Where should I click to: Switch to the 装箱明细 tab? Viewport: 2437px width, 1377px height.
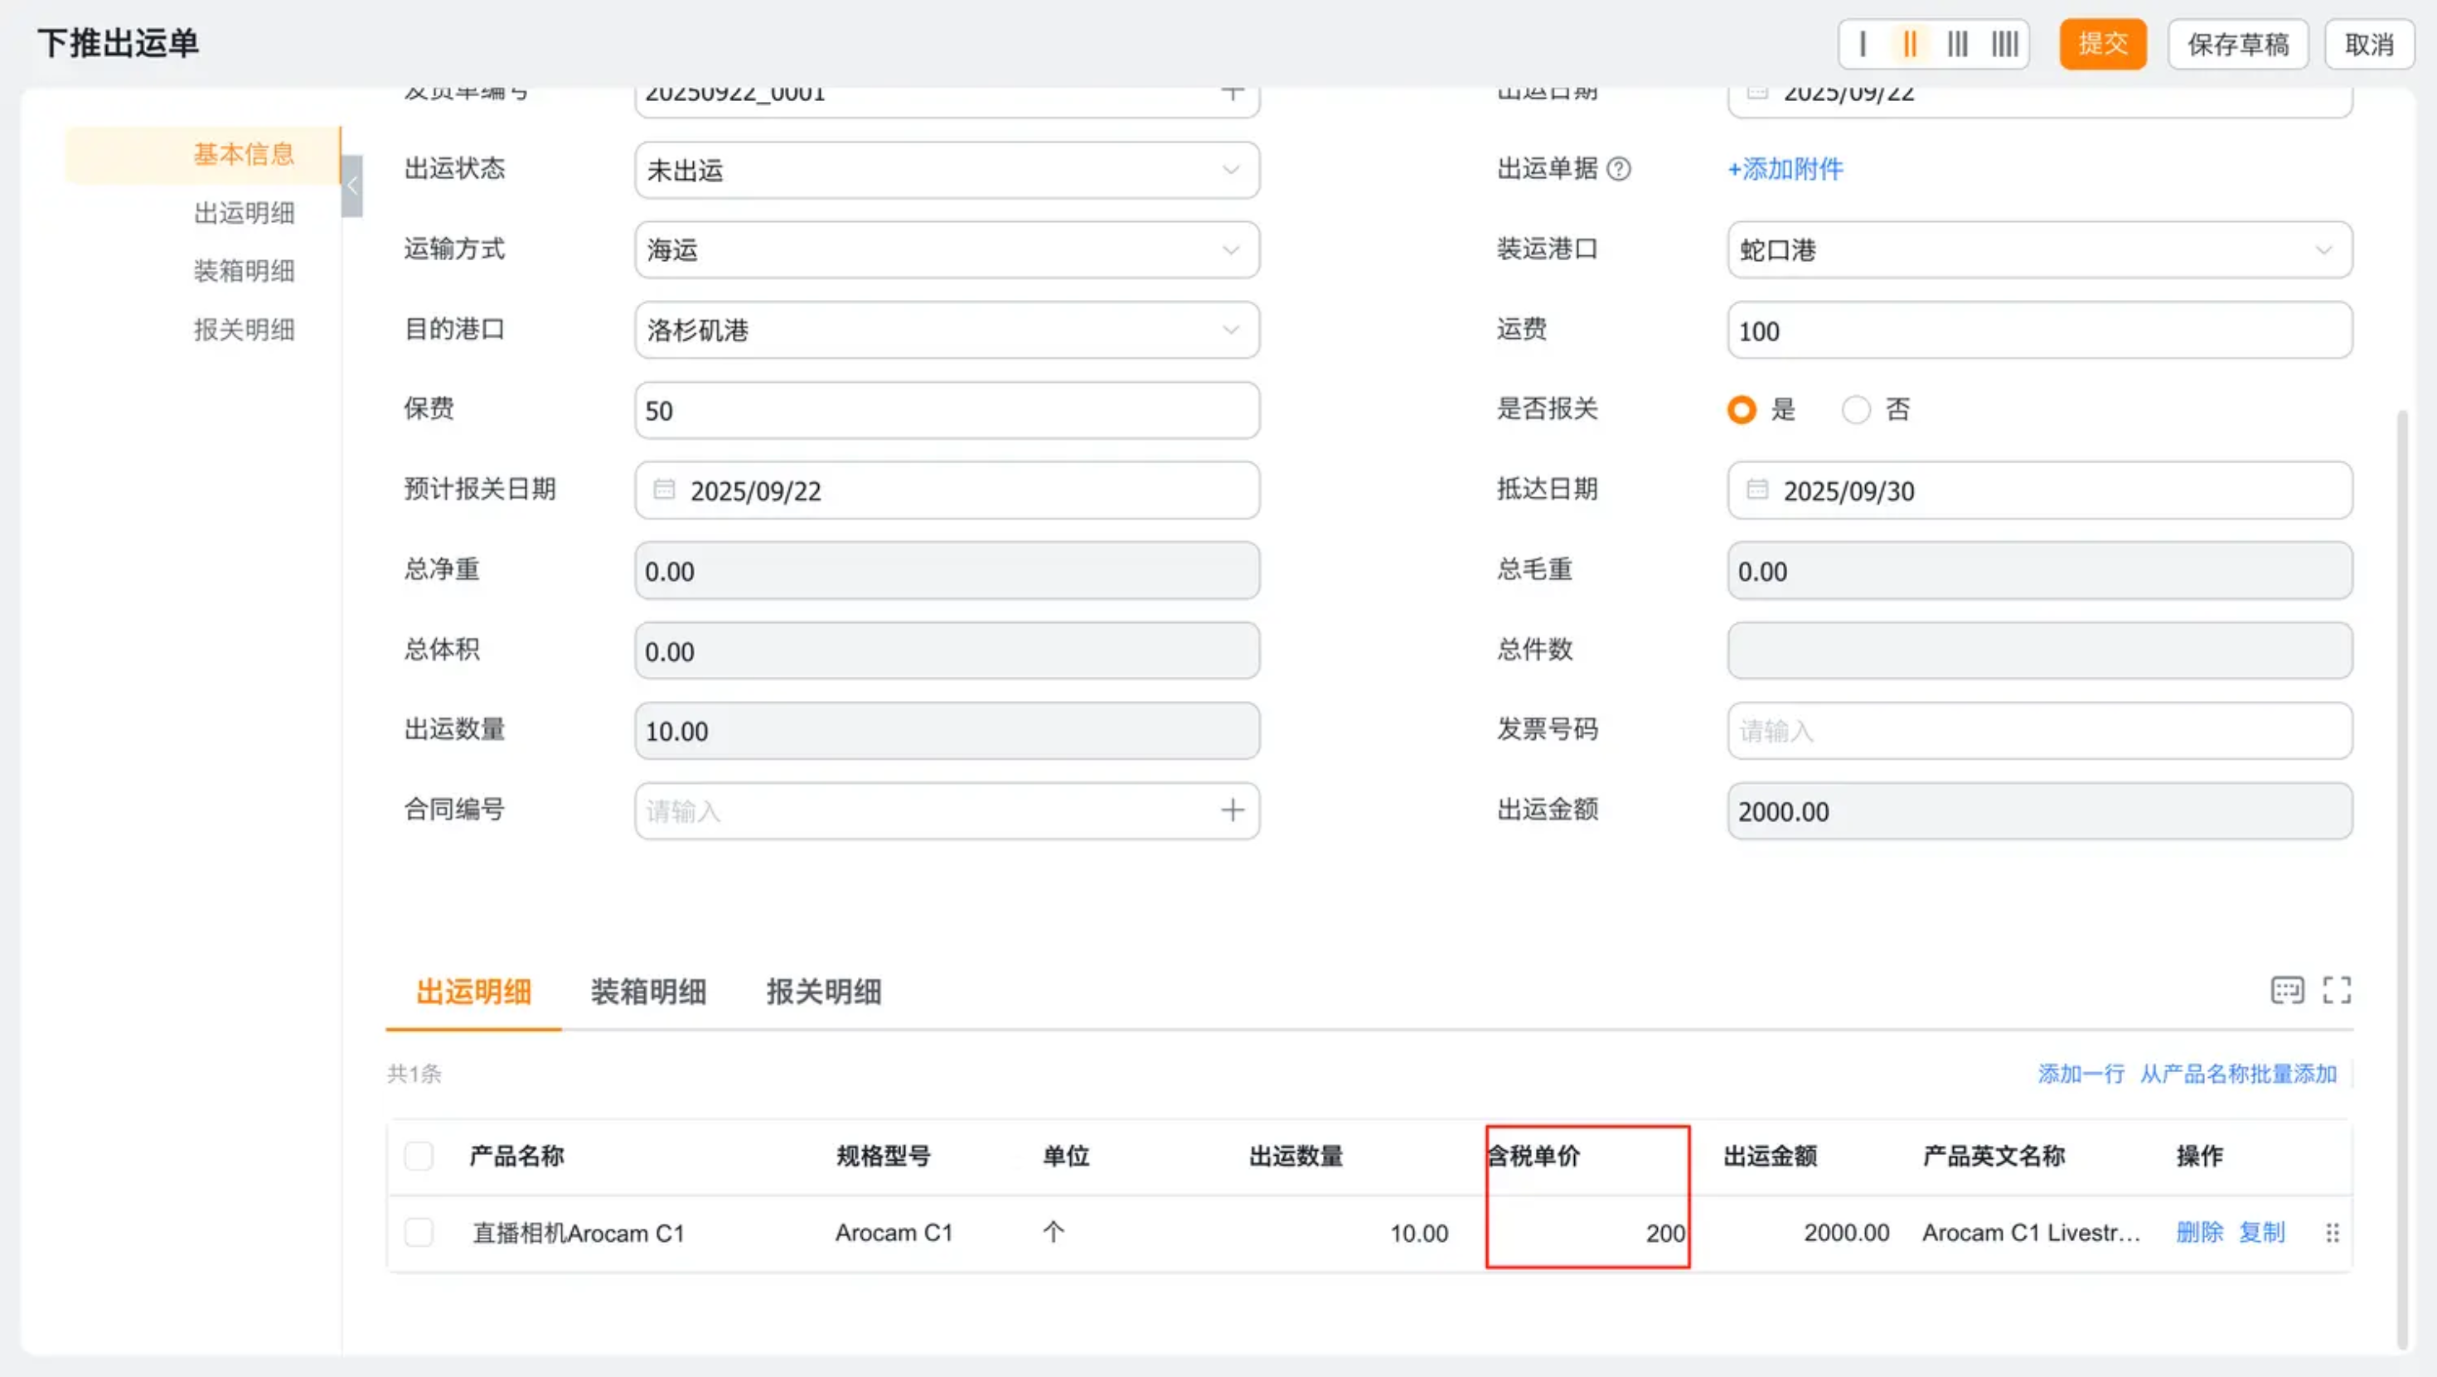[x=648, y=991]
